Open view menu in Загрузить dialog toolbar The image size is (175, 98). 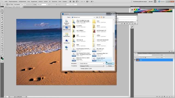pyautogui.click(x=104, y=17)
